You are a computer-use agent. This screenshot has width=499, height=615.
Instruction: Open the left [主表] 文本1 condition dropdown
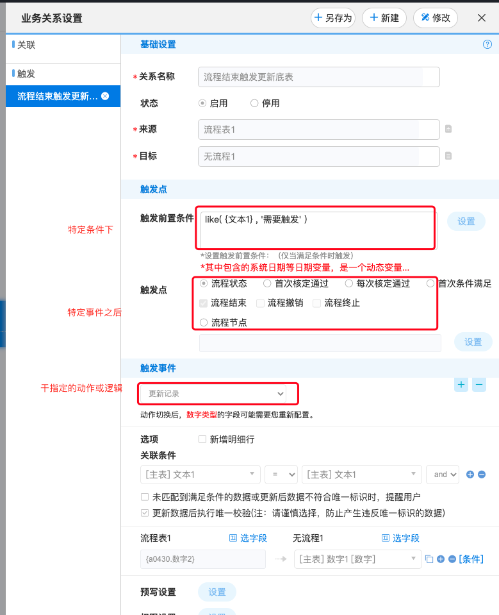(200, 475)
